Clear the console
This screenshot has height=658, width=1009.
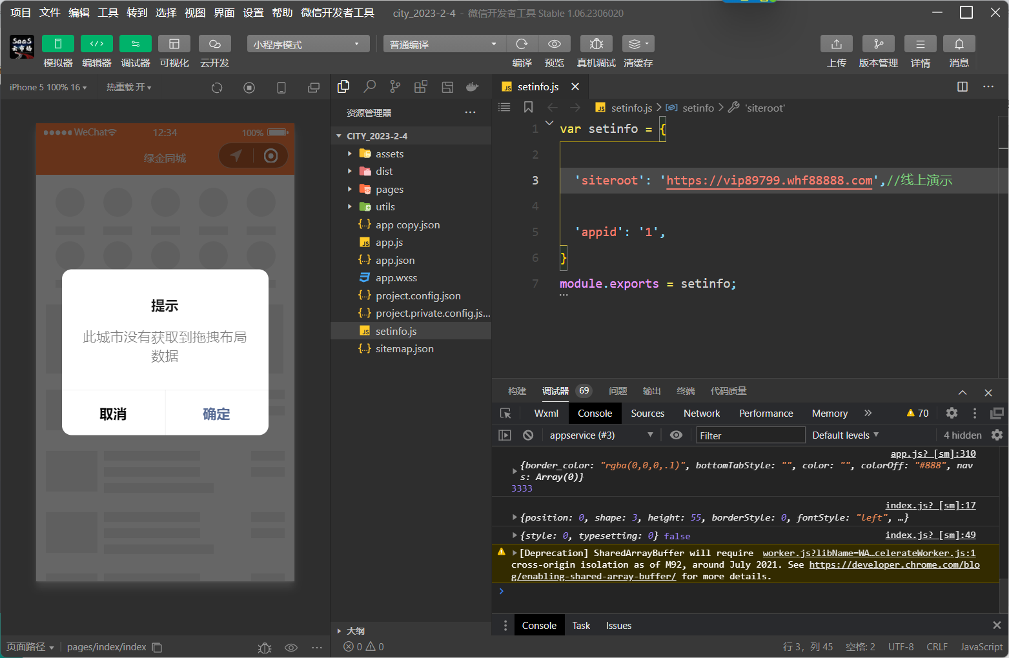tap(528, 435)
